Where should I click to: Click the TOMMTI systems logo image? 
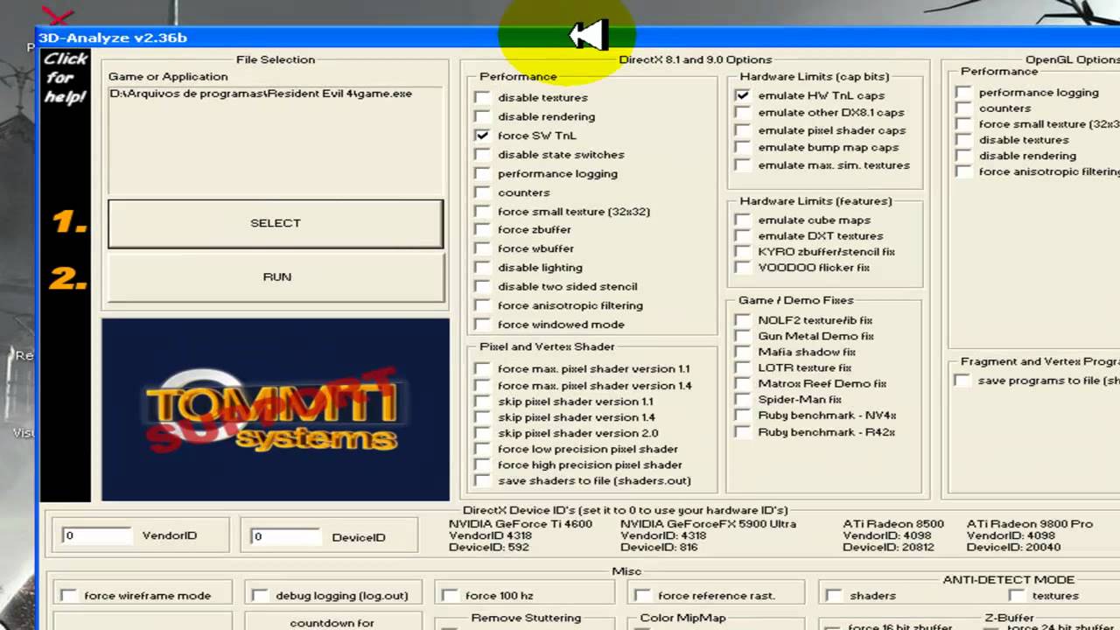click(275, 409)
